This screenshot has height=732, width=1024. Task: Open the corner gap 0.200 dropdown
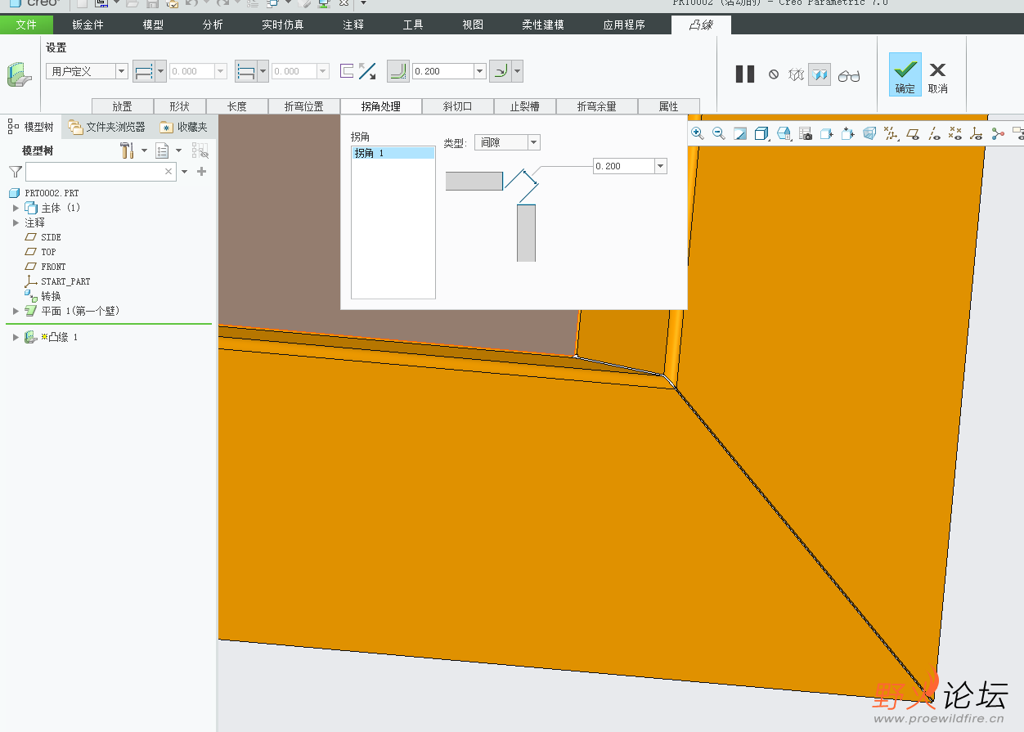pos(661,166)
